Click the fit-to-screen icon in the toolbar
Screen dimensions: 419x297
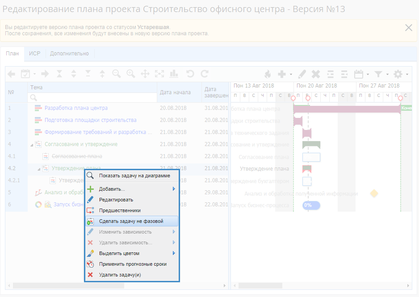coord(159,74)
